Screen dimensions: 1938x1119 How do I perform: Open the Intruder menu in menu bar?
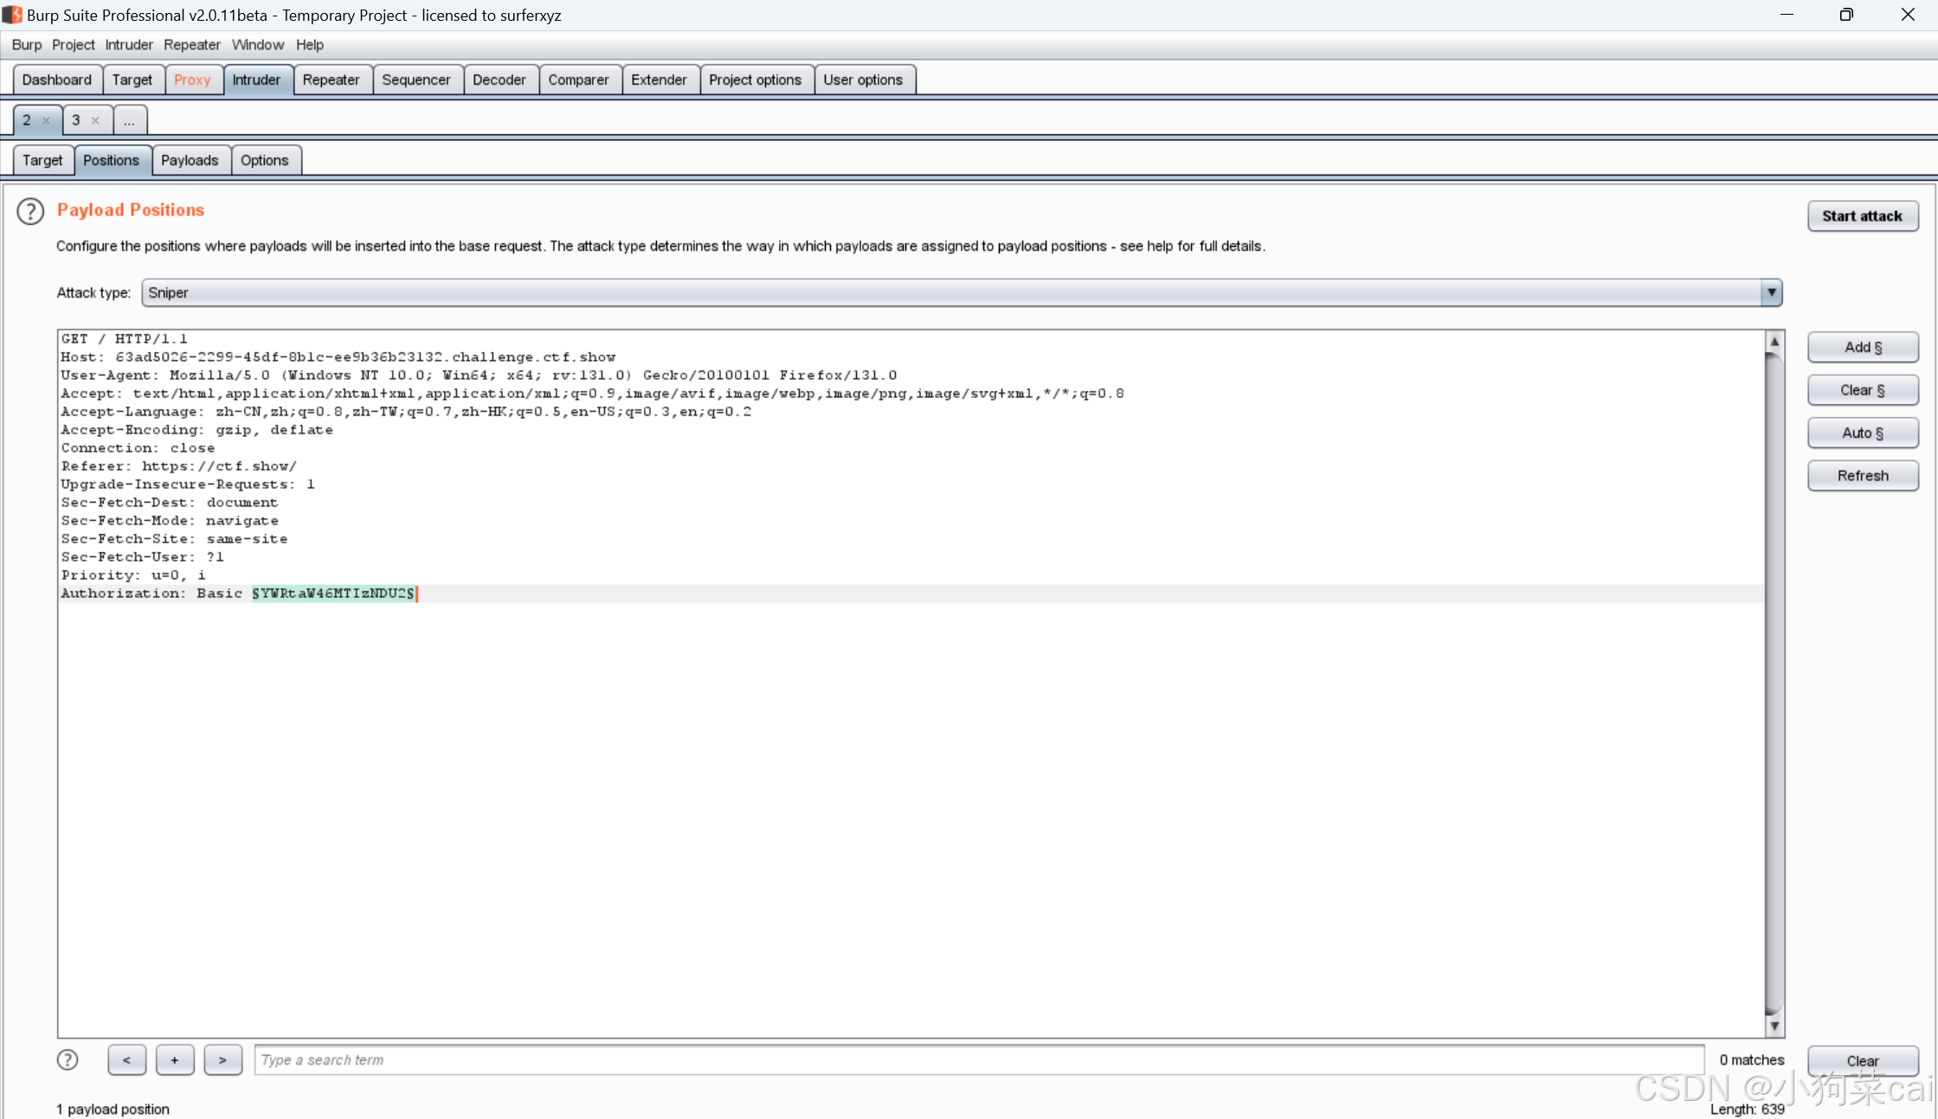coord(128,45)
